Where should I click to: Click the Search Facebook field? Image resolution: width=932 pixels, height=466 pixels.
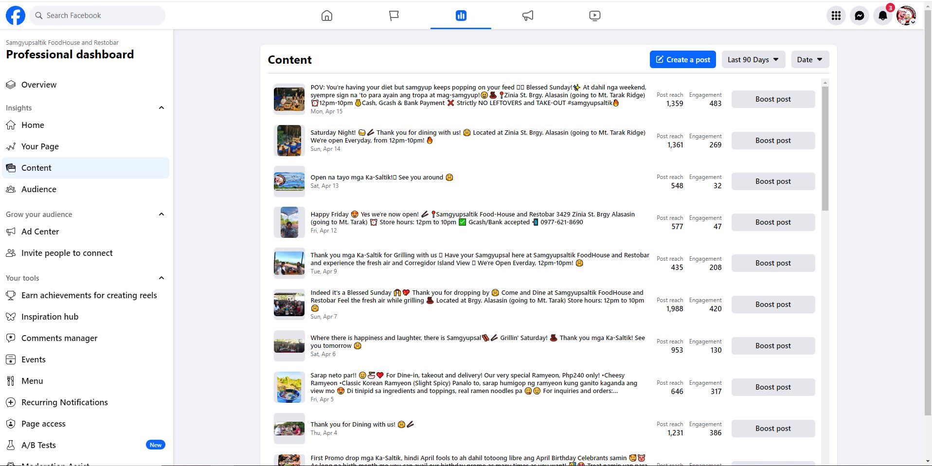click(97, 16)
